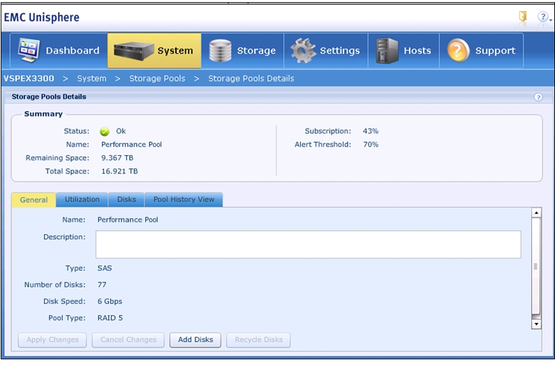The image size is (555, 367).
Task: Click the Total Space value 16.921 TB
Action: click(x=119, y=171)
